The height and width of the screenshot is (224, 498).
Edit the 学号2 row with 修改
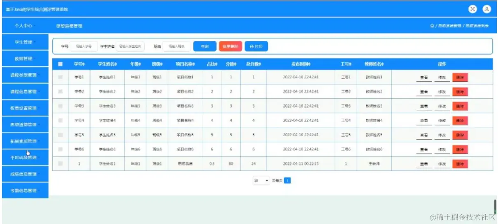coord(442,92)
